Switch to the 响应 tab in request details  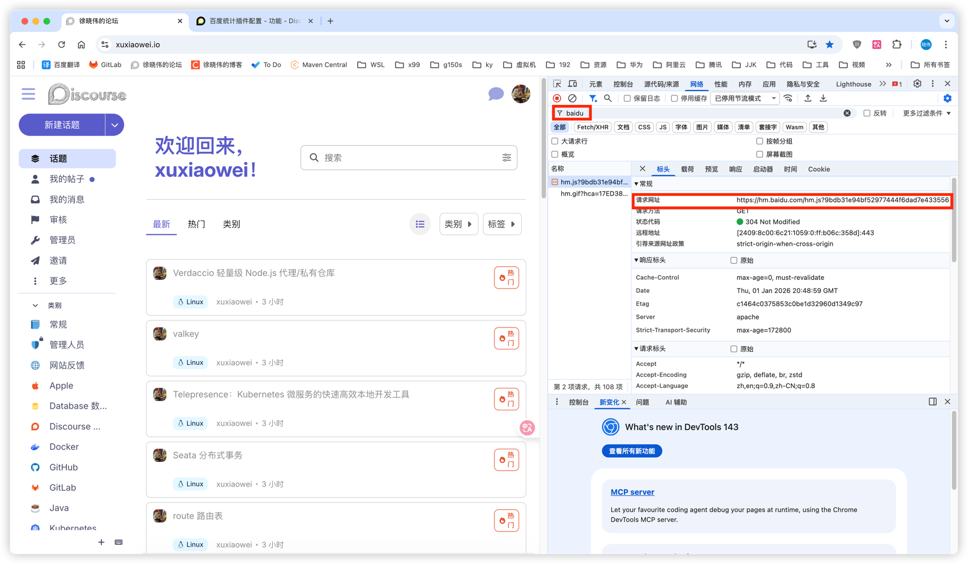[735, 169]
